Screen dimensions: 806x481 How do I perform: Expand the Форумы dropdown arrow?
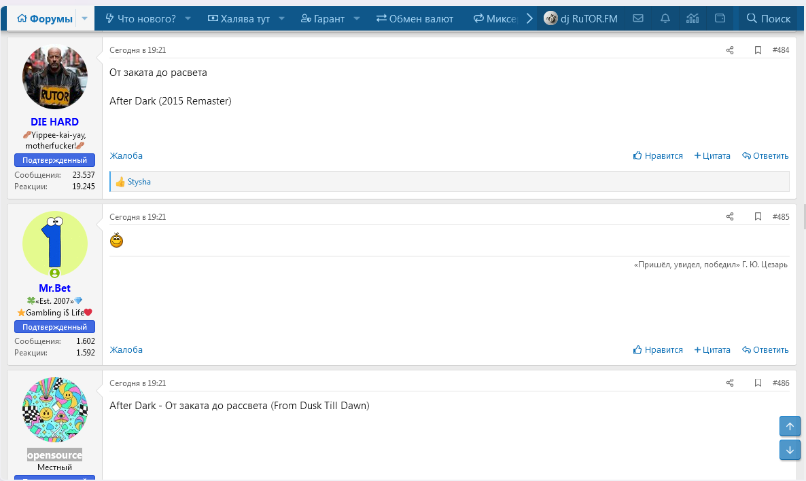coord(85,18)
